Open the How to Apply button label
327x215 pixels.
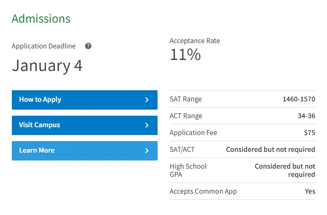point(40,100)
